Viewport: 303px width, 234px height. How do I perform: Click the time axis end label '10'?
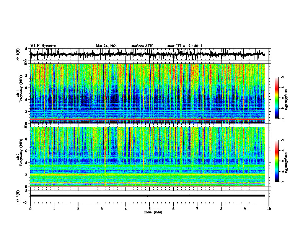coord(269,209)
